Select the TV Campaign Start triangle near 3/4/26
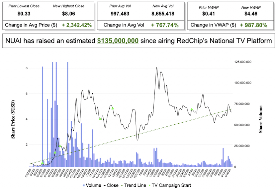The image size is (277, 190). [192, 109]
